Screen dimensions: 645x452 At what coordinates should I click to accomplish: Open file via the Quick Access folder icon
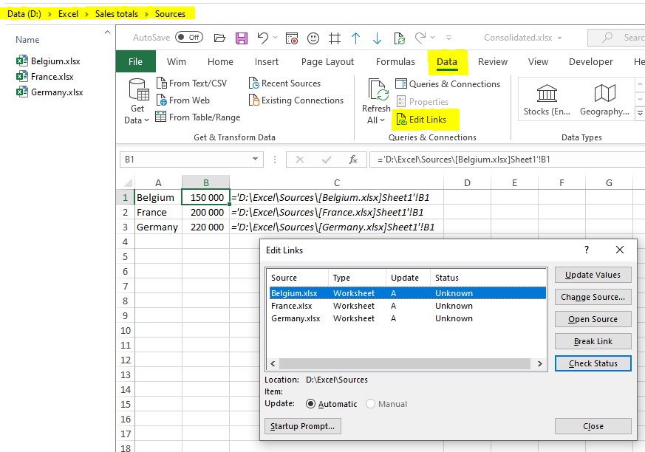[x=219, y=38]
